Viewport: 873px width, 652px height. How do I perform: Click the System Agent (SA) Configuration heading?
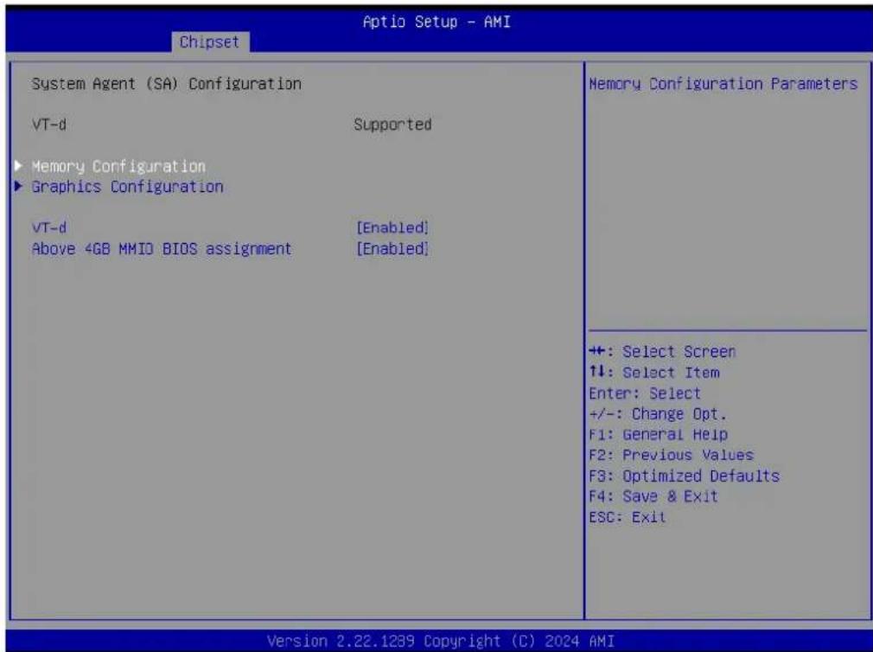(167, 84)
